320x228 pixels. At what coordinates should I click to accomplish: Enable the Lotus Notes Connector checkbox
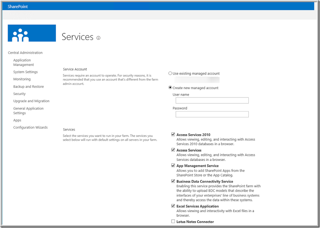click(x=173, y=221)
